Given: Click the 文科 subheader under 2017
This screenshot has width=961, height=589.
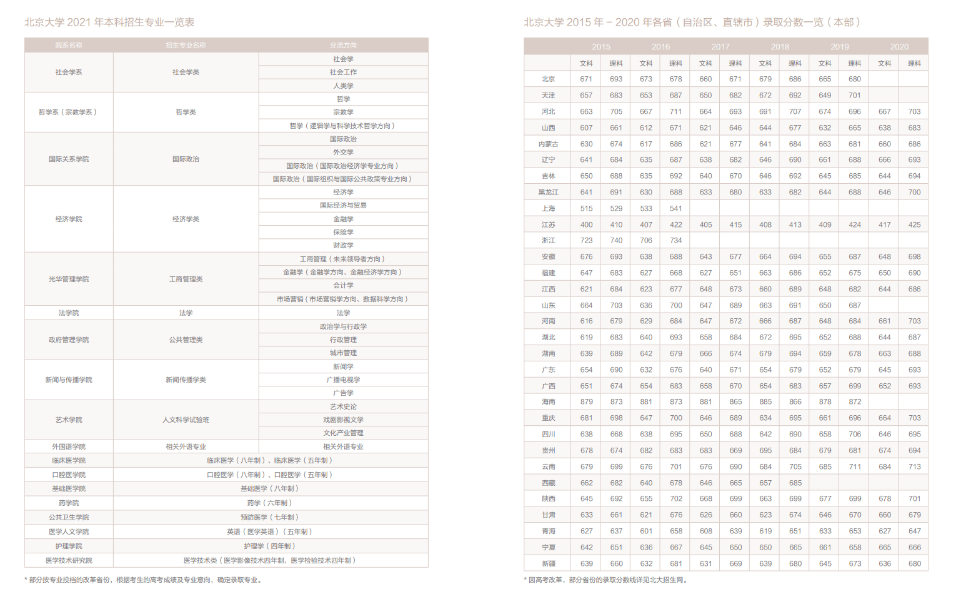Looking at the screenshot, I should pos(705,63).
